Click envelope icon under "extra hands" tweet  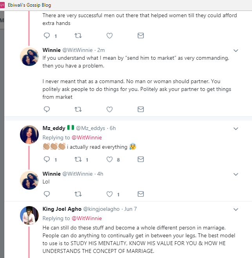click(x=141, y=36)
